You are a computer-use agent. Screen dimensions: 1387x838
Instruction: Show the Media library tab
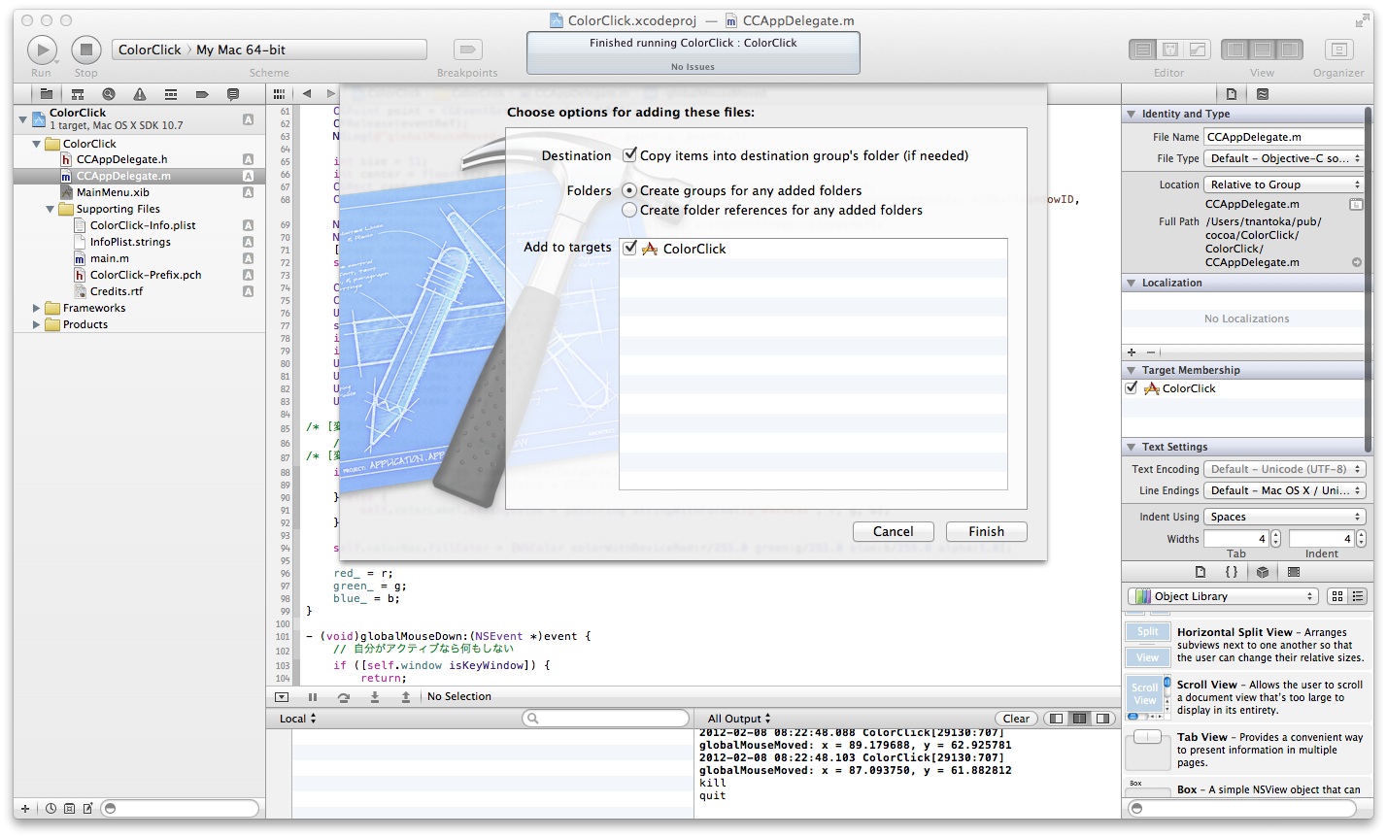click(x=1294, y=572)
